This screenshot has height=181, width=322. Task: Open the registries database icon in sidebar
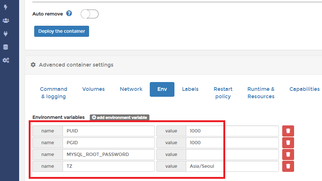(x=6, y=47)
